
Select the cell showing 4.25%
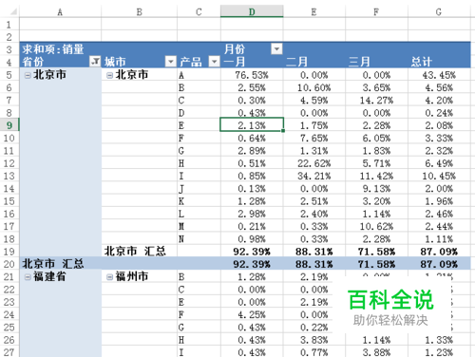(x=252, y=314)
